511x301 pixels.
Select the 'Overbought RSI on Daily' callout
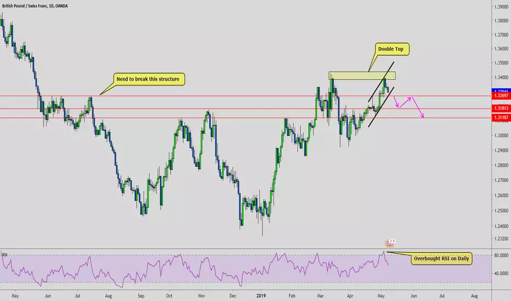pyautogui.click(x=441, y=259)
